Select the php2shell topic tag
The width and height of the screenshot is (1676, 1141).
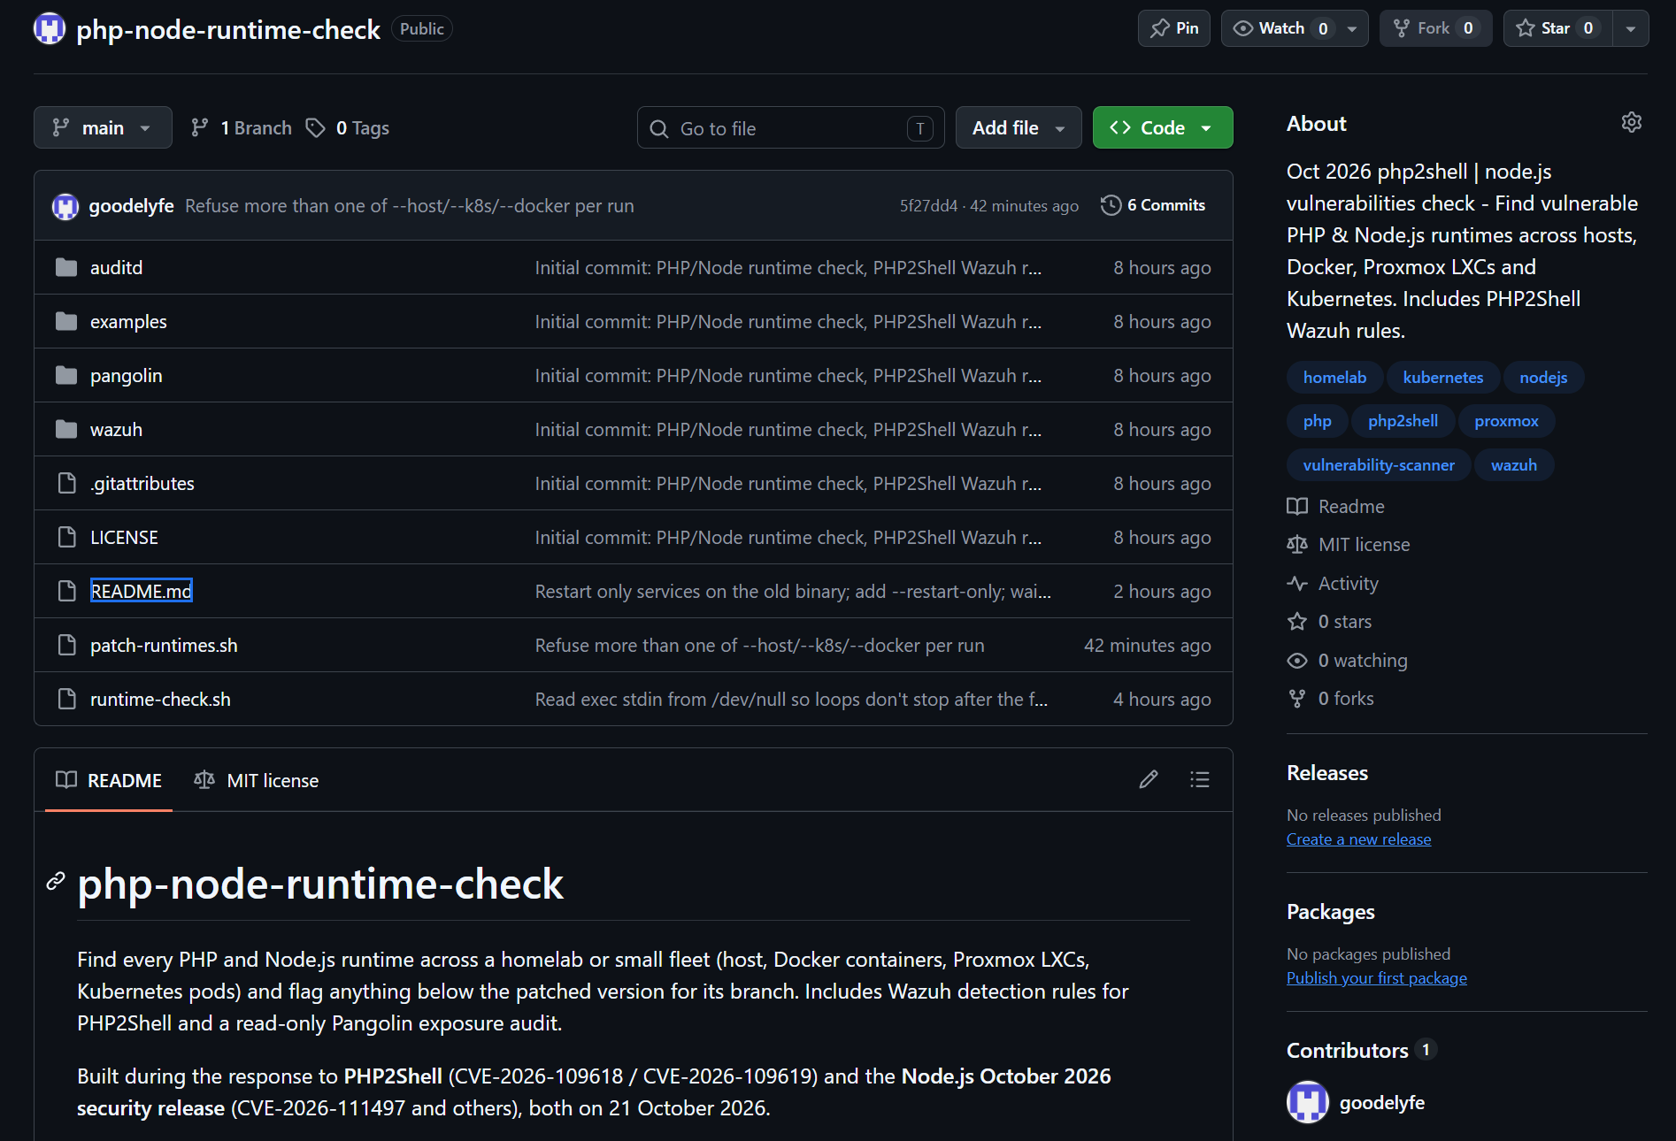[1403, 421]
